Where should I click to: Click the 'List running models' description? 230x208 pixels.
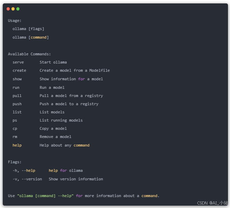coord(61,121)
